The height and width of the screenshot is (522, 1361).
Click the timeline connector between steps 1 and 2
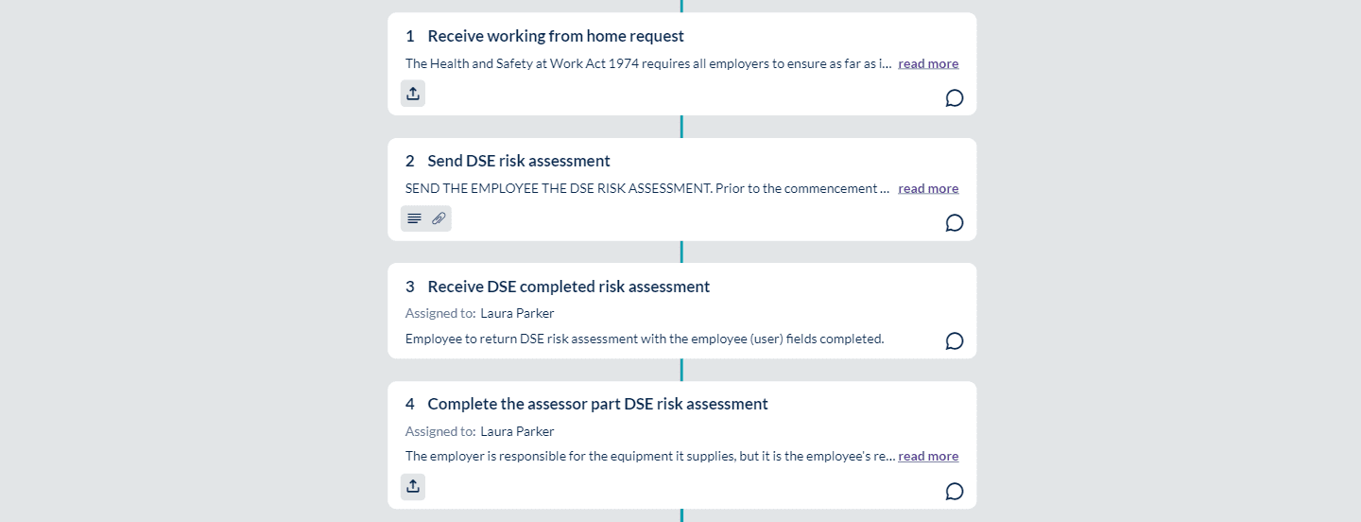681,127
